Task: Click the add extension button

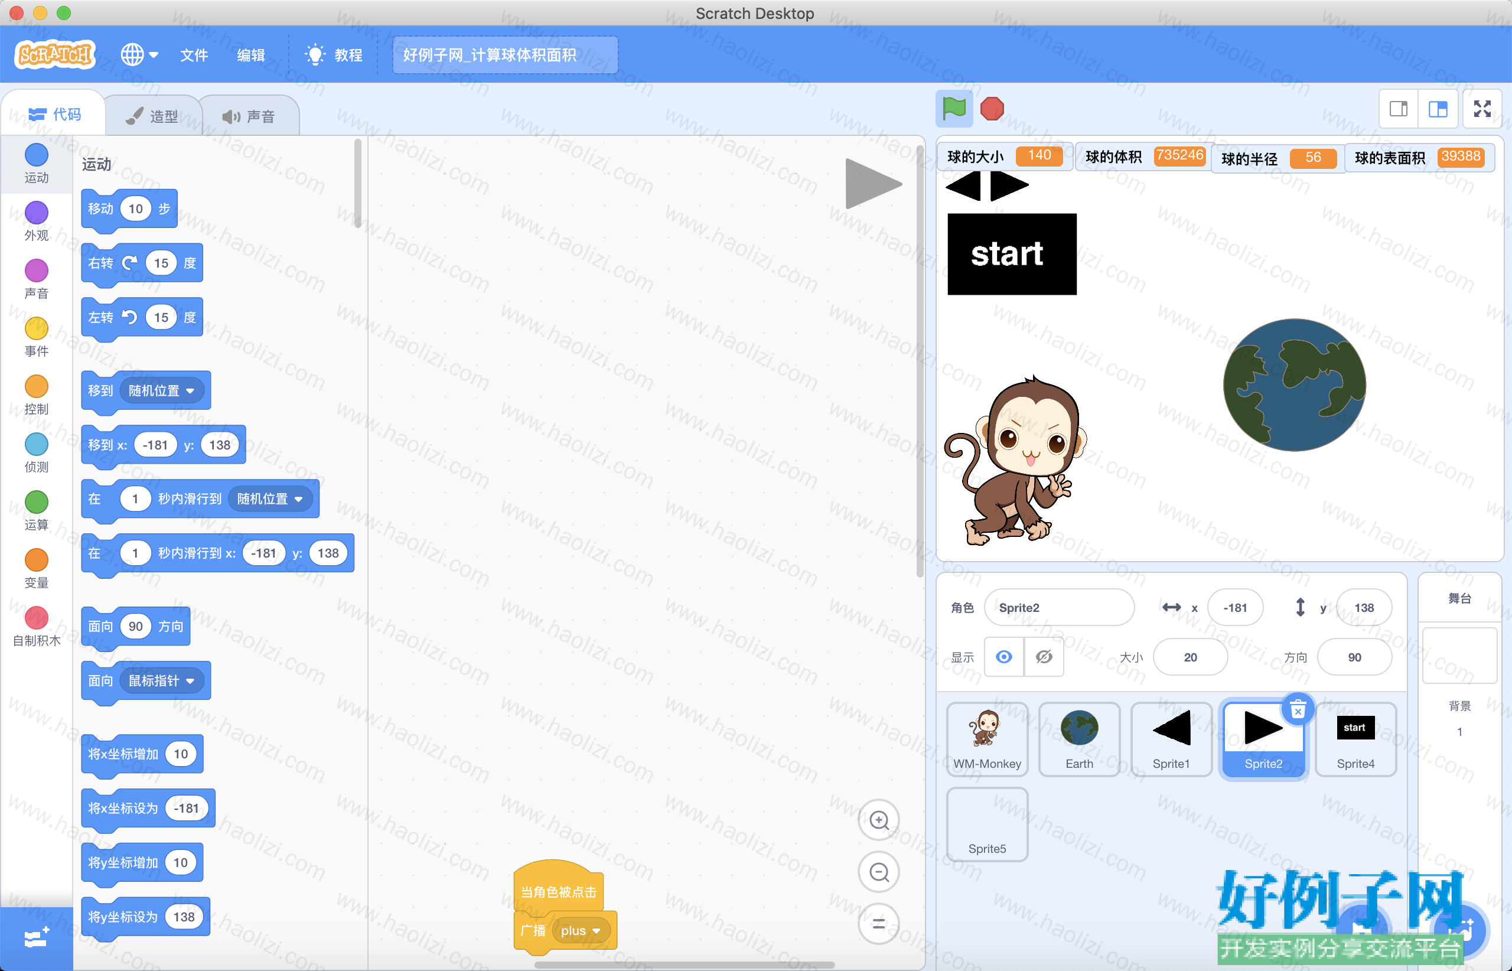Action: coord(36,938)
